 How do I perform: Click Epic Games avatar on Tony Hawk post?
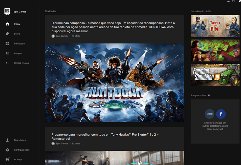(53, 144)
